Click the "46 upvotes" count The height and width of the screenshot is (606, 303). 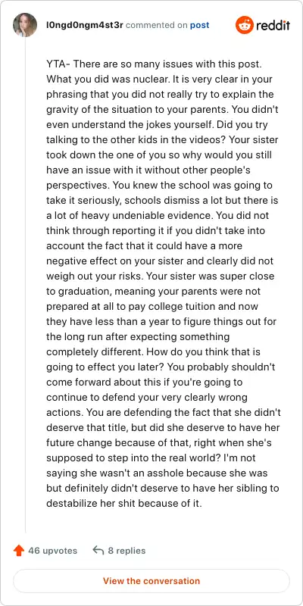52,551
